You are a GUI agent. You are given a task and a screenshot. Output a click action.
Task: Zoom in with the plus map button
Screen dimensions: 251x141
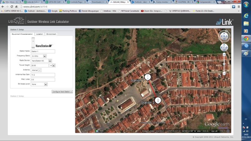224,55
